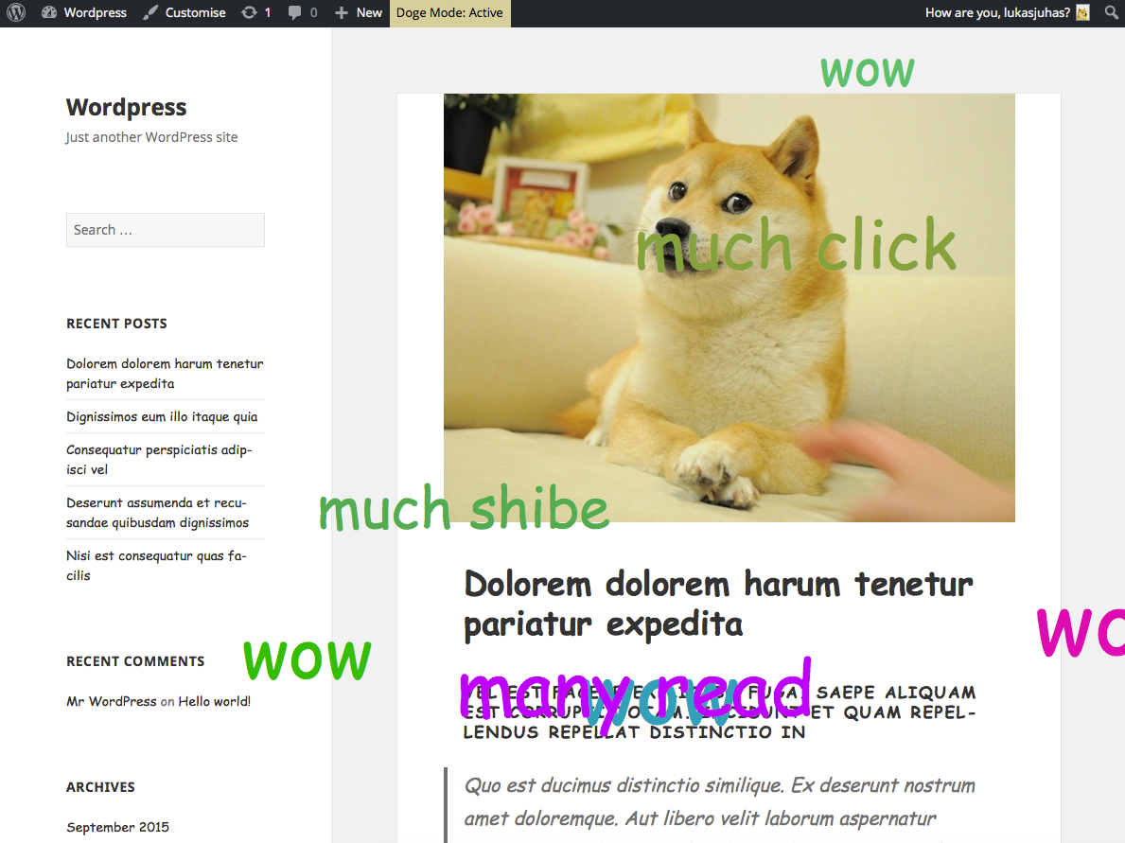
Task: Open the Hello world! comment link
Action: click(x=215, y=702)
